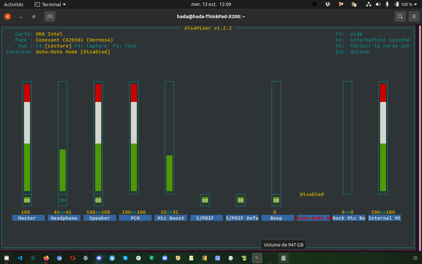422x264 pixels.
Task: Click F2 Informations Système entry
Action: pyautogui.click(x=373, y=40)
